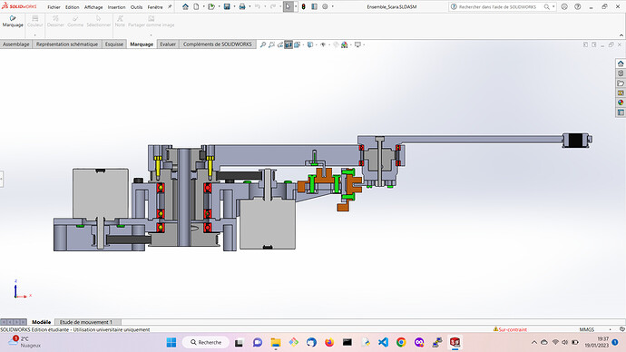The height and width of the screenshot is (352, 626).
Task: Click the Zoom to Fit magnifier icon
Action: pyautogui.click(x=263, y=44)
